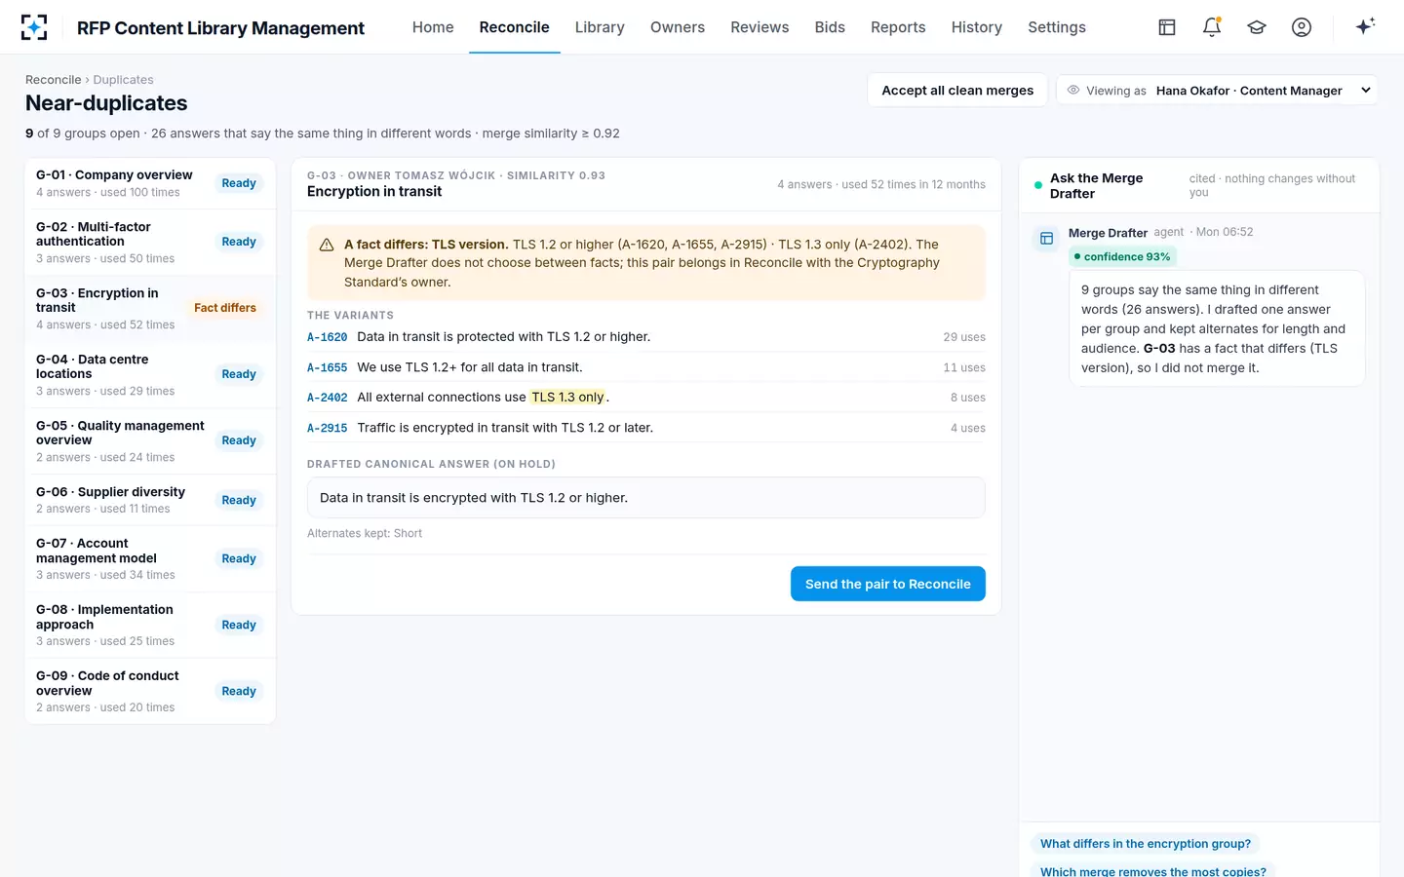The image size is (1404, 877).
Task: Open the History tab
Action: (977, 27)
